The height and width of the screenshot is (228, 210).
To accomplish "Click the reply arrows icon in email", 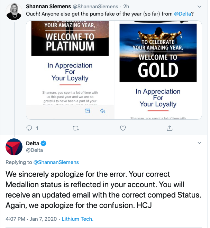I will click(x=102, y=111).
